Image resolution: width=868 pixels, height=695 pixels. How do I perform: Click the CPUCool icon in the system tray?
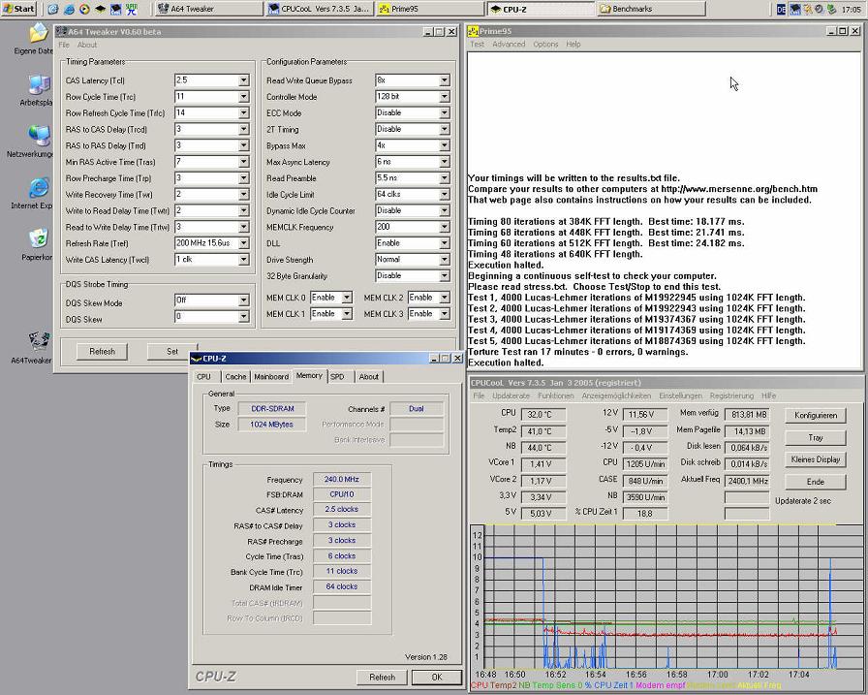coord(795,9)
